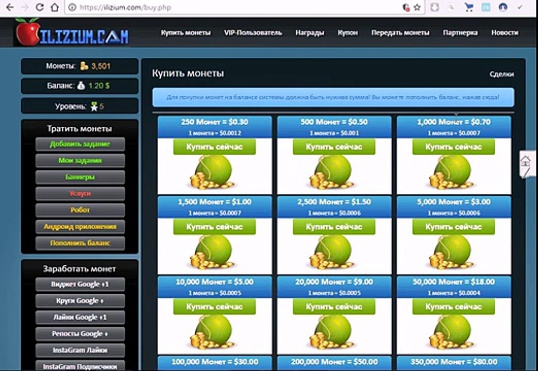
Task: Click the browser back arrow
Action: click(10, 7)
